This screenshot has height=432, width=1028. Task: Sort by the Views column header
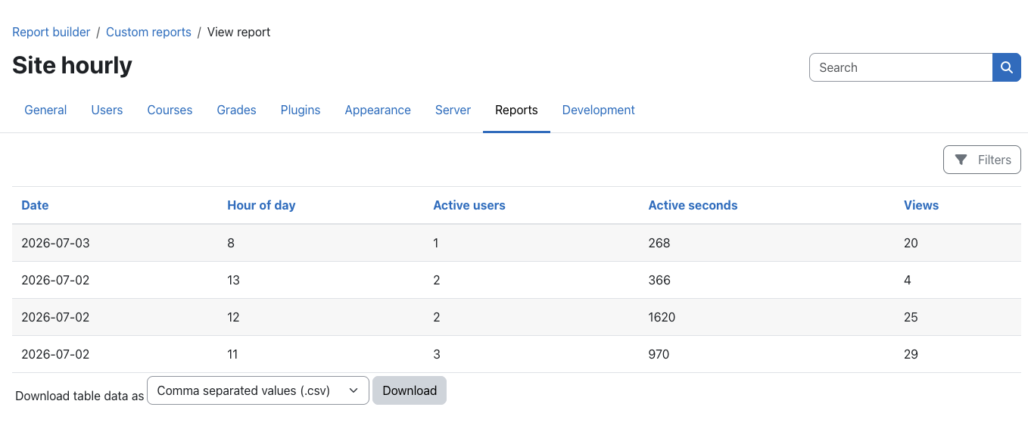(921, 205)
